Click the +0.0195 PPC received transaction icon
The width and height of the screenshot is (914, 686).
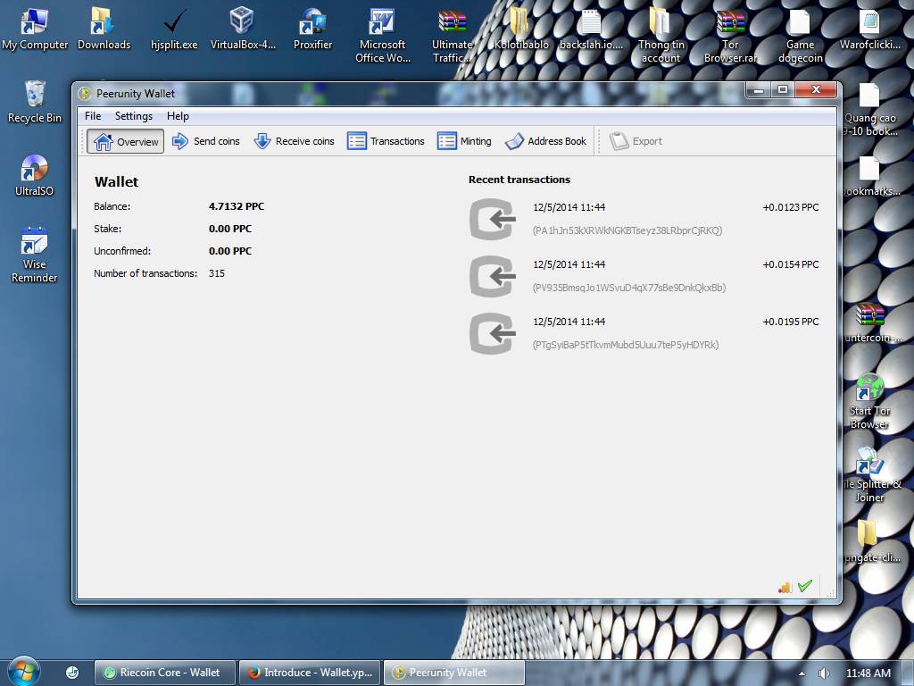[x=492, y=333]
